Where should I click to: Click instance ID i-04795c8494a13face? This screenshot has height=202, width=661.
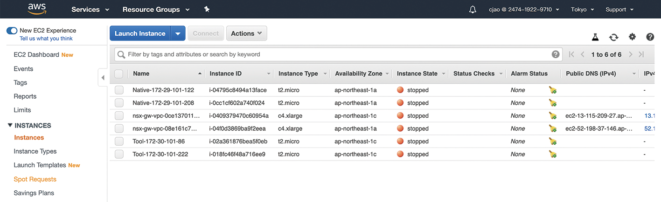coord(238,90)
